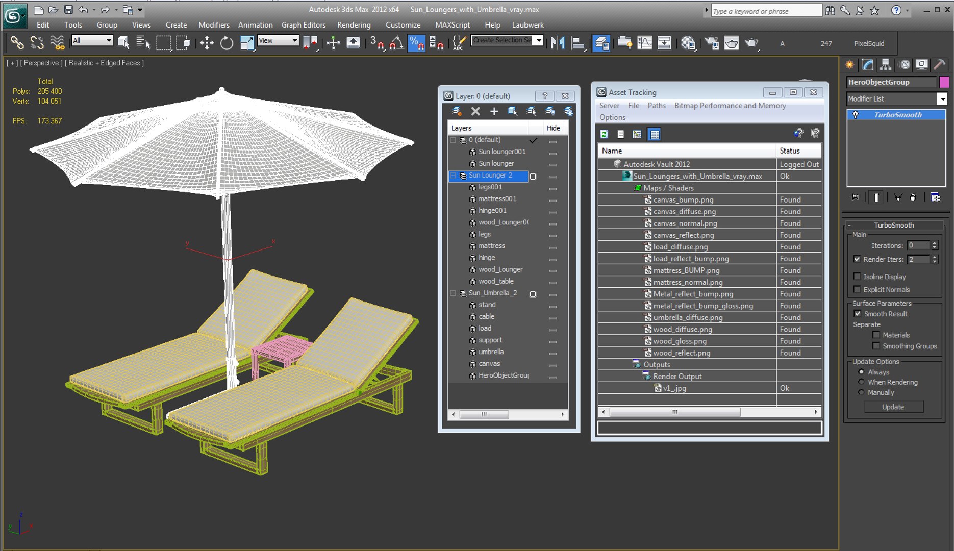
Task: Toggle Percent Snap in toolbar
Action: (x=417, y=43)
